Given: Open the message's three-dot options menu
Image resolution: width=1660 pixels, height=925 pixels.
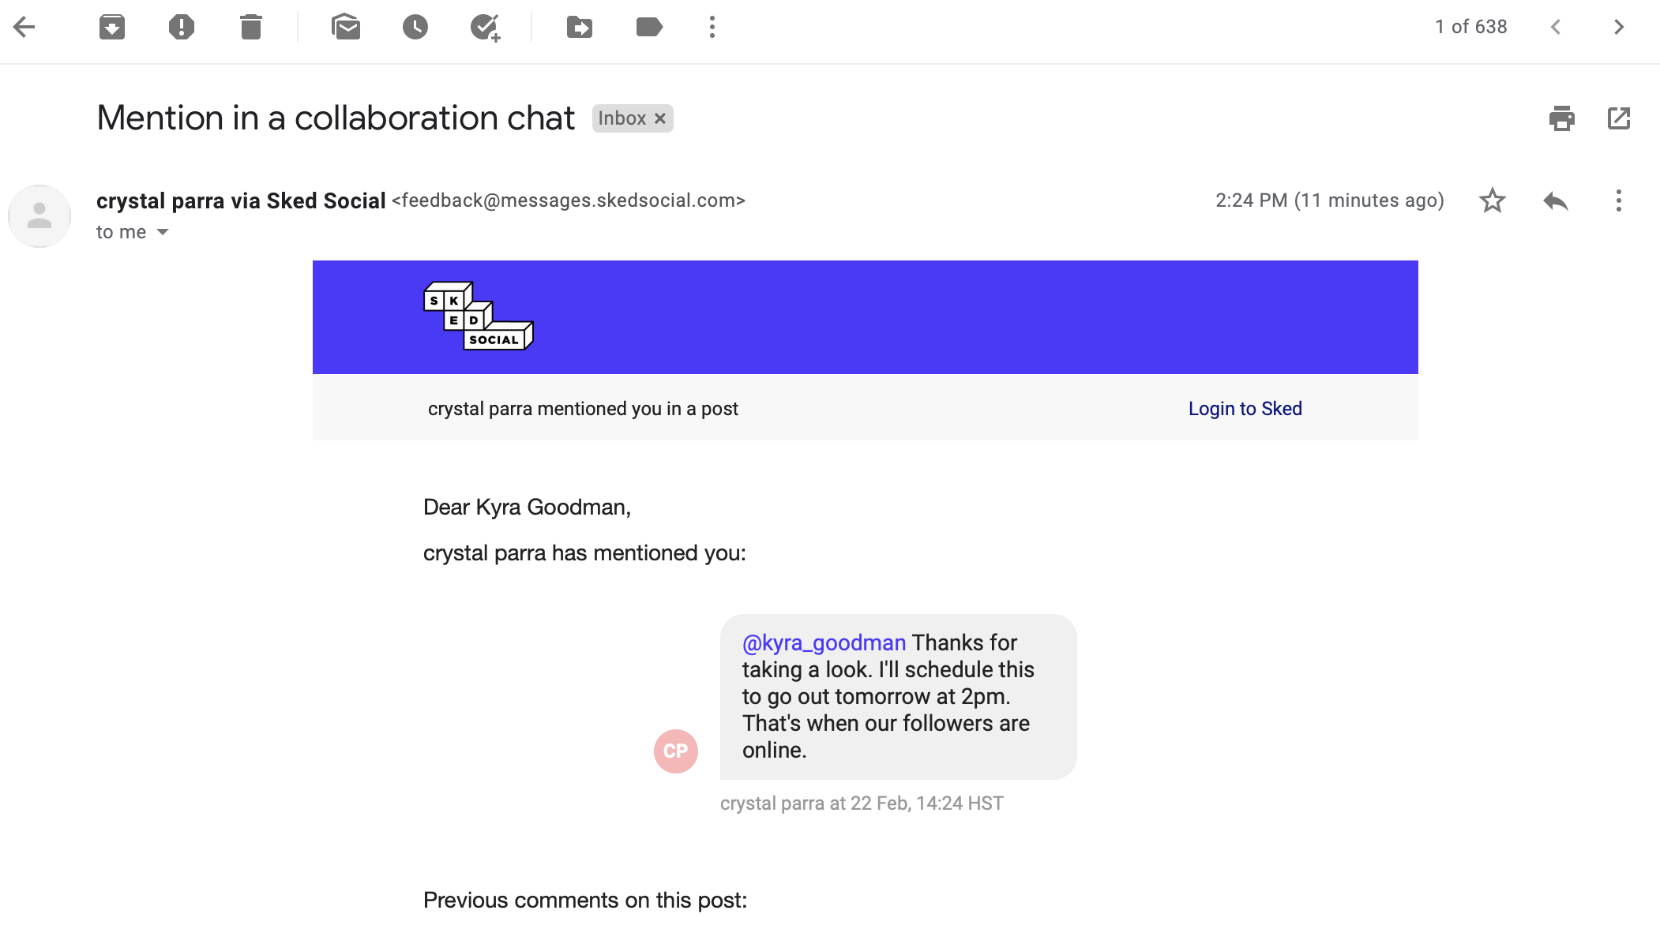Looking at the screenshot, I should click(1618, 200).
